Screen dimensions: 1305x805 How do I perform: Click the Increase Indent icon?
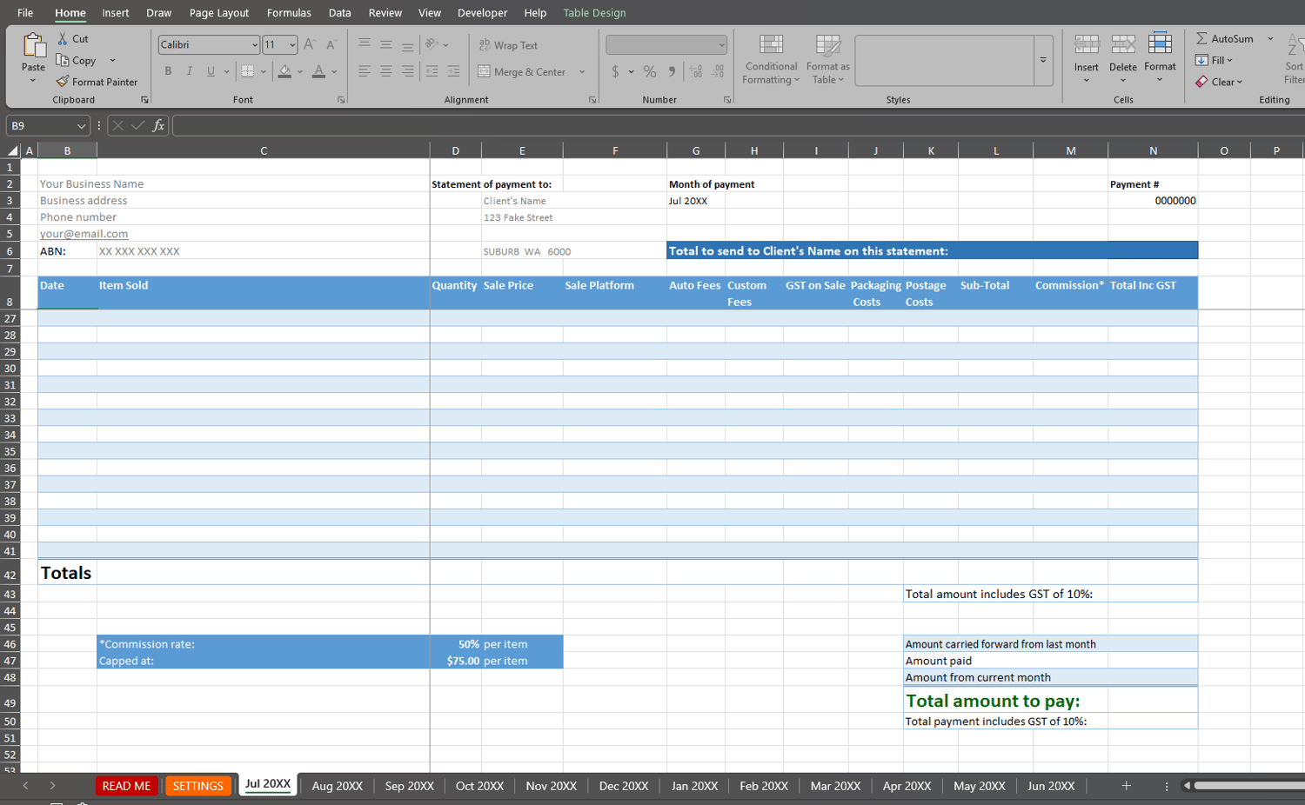tap(453, 71)
